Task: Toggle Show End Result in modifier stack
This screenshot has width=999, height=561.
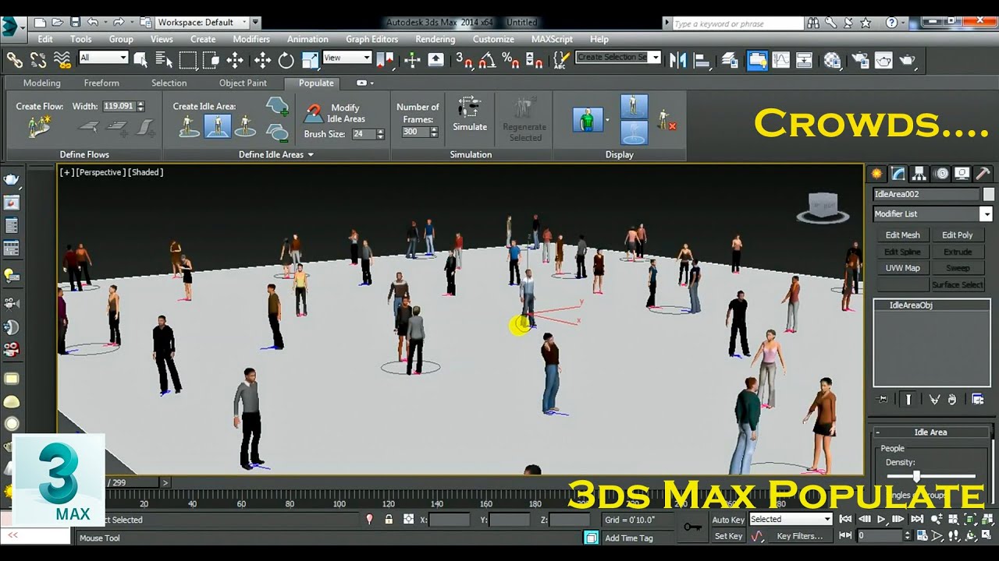Action: point(908,400)
